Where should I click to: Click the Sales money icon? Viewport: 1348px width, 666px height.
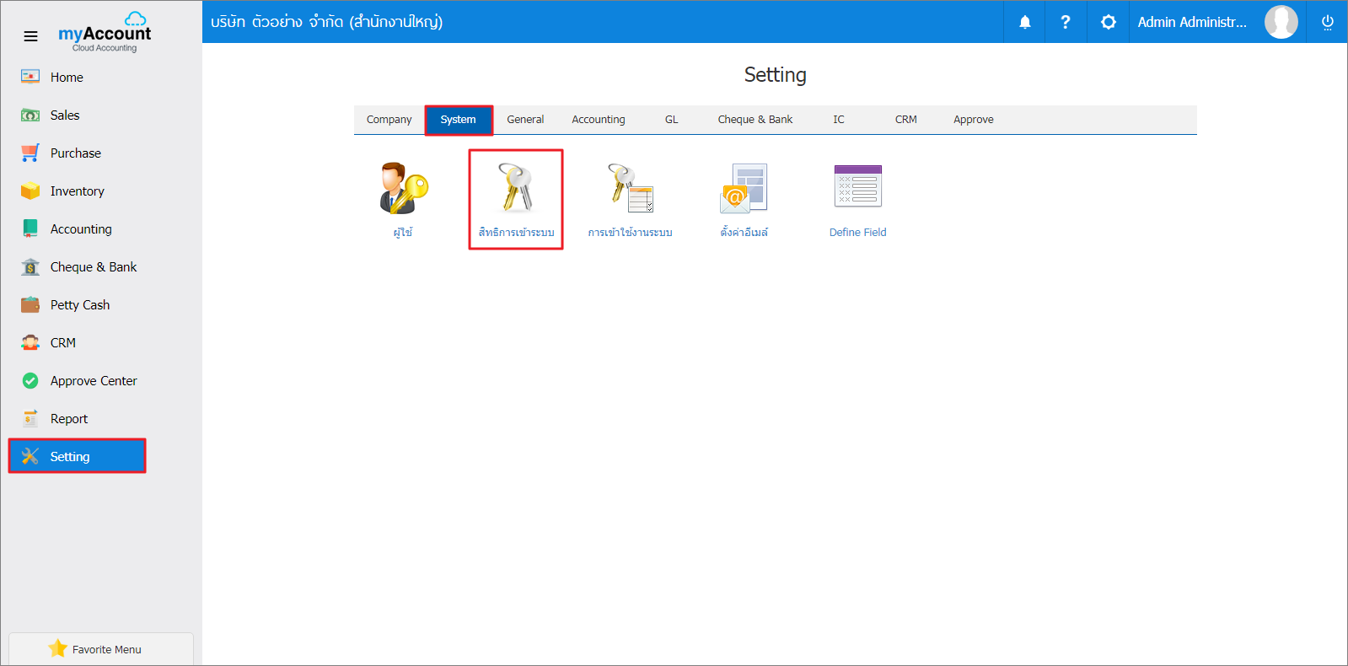point(30,115)
